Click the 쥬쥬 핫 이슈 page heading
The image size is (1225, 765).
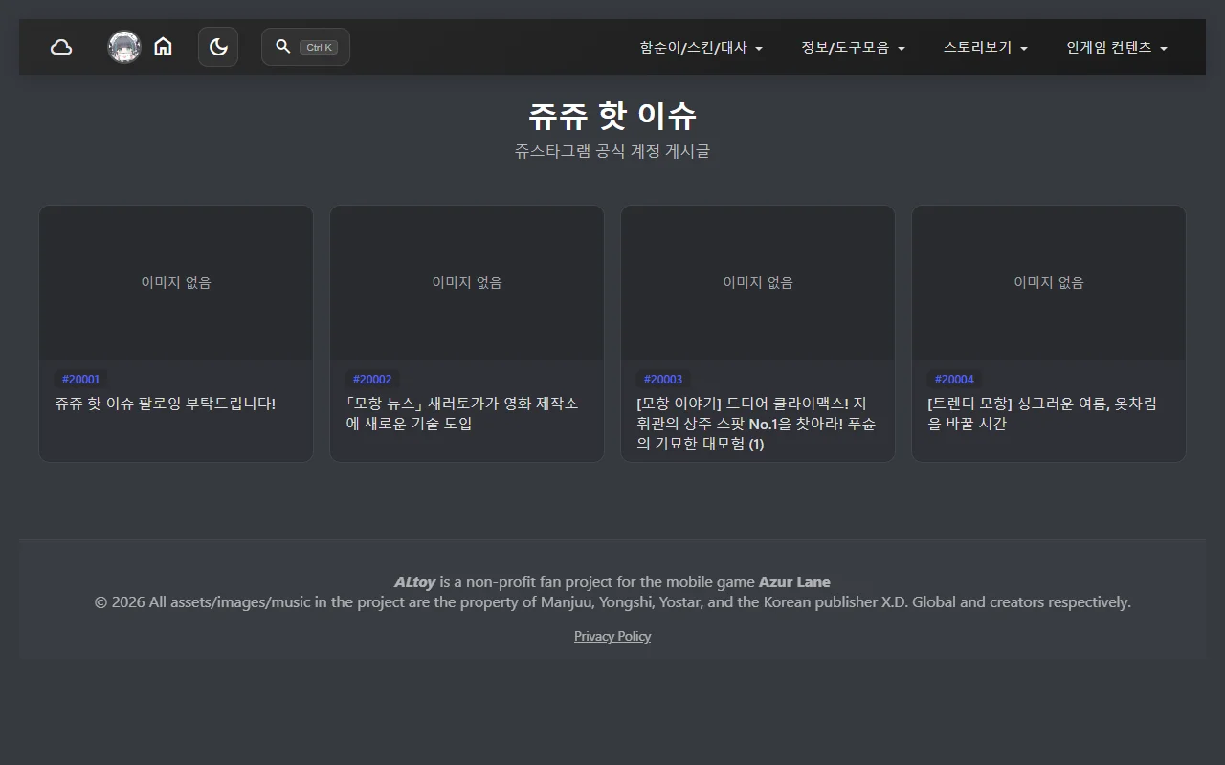(x=612, y=116)
